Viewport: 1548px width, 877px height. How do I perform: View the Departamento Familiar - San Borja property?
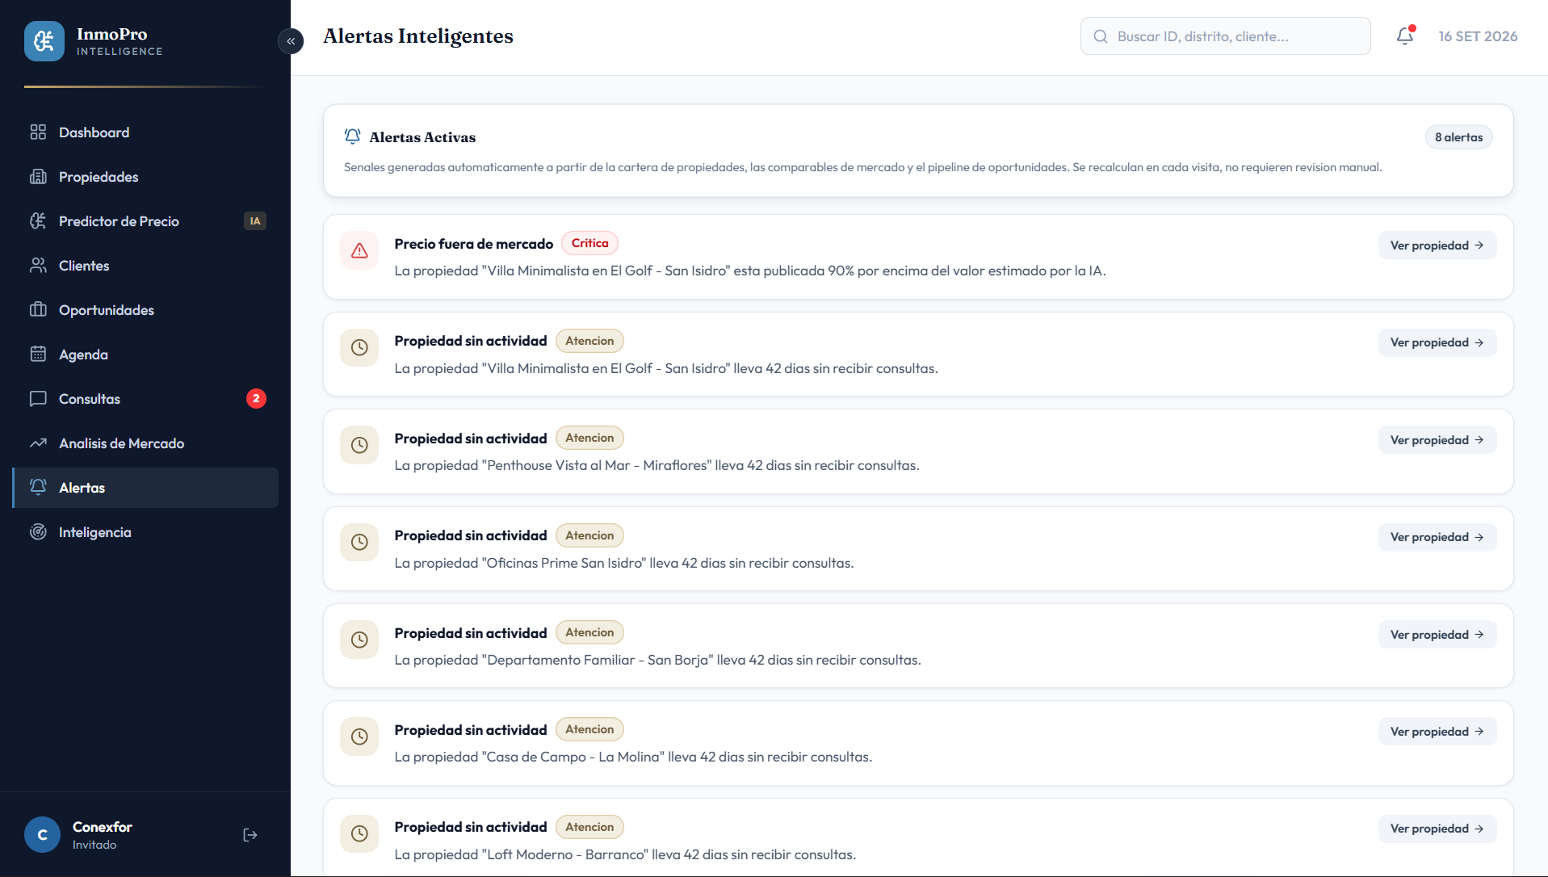tap(1437, 635)
